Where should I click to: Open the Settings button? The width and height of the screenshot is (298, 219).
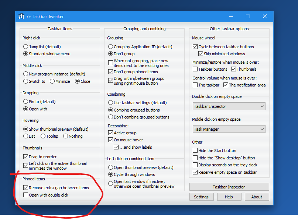pyautogui.click(x=202, y=197)
